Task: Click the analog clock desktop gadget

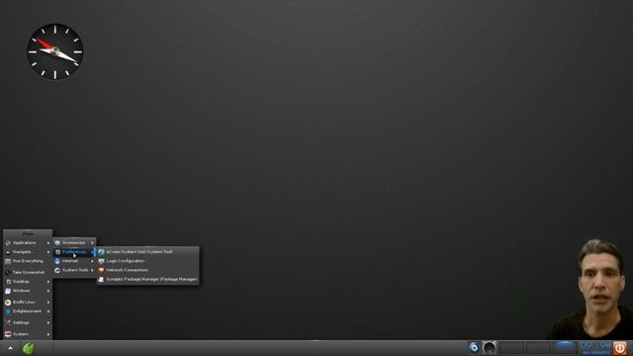Action: point(55,51)
